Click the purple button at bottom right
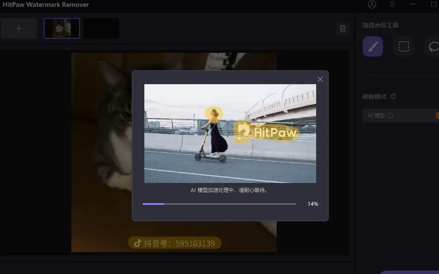Screen dimensions: 439x274 (x=412, y=272)
